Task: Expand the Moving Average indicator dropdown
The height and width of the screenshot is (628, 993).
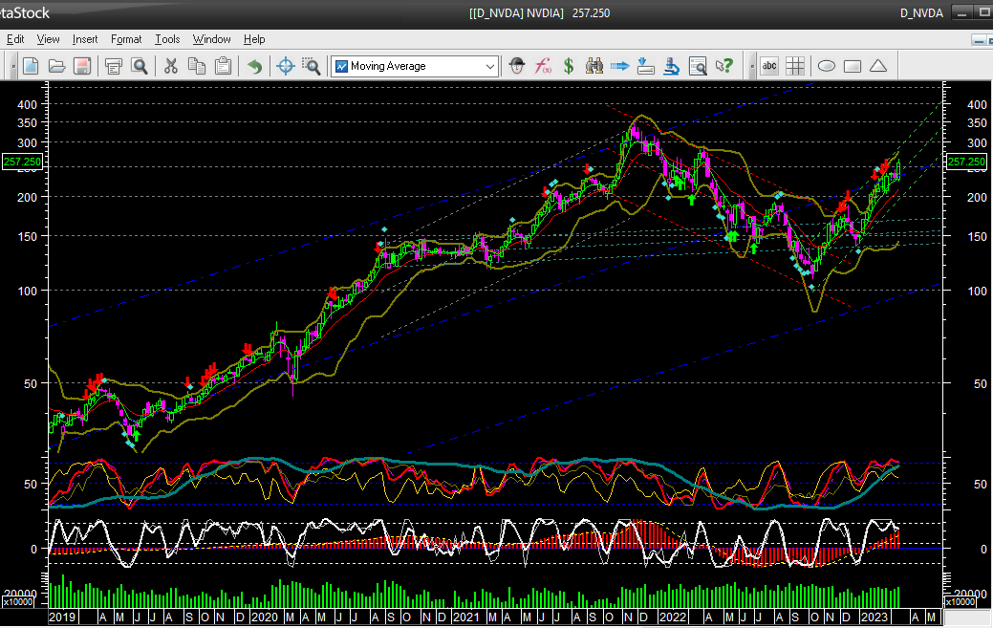Action: click(x=490, y=66)
